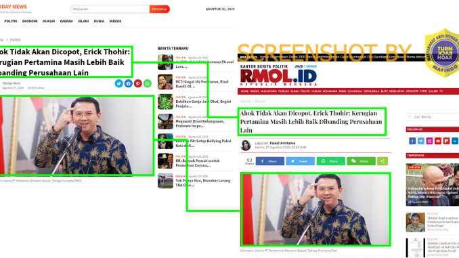Image resolution: width=459 pixels, height=258 pixels.
Task: Follow RMOL on Flipboard icon
Action: click(446, 141)
